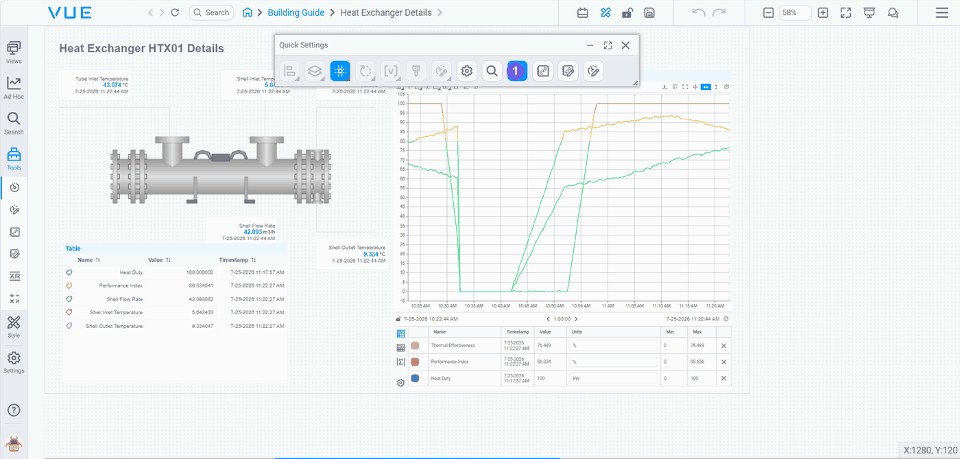Undo the last change

click(x=698, y=12)
